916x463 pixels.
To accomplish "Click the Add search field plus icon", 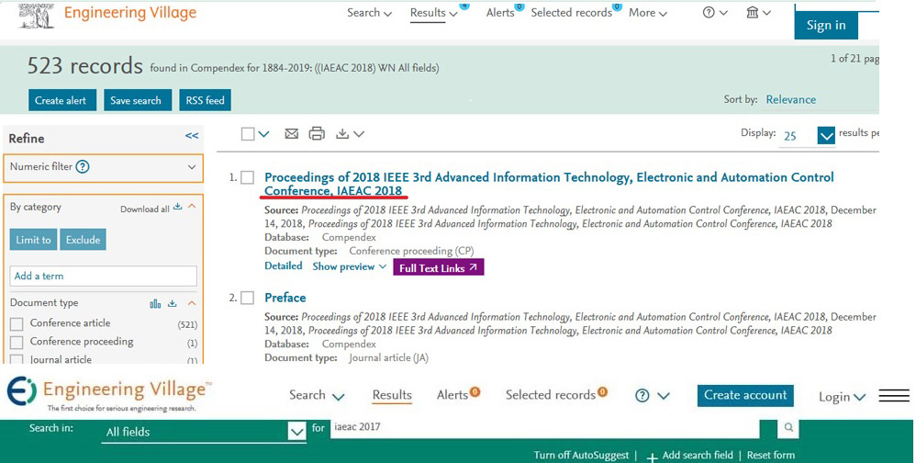I will 652,456.
